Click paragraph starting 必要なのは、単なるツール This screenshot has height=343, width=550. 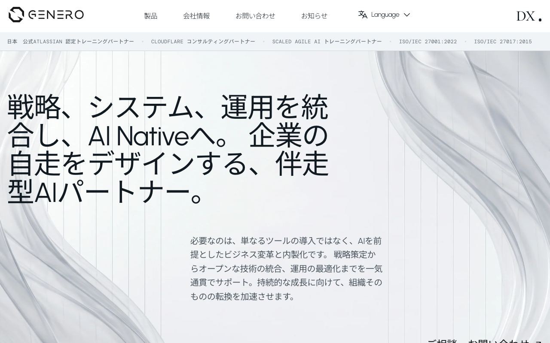click(286, 268)
